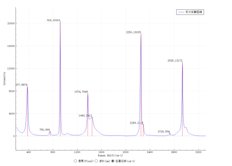Click the peak label 1443, 3412
This screenshot has width=232, height=166.
[85, 115]
